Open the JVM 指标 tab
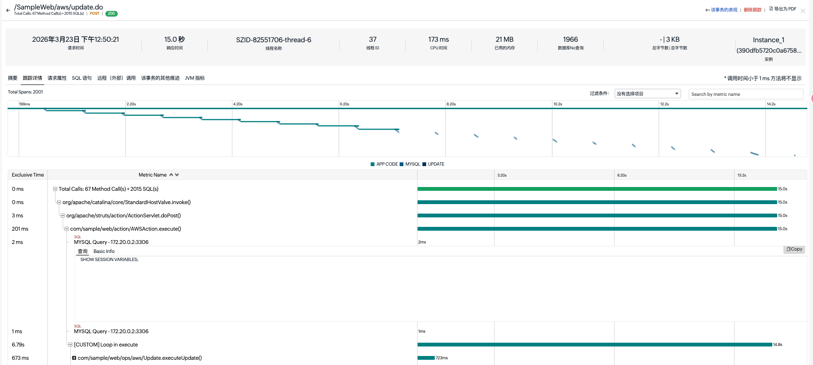813x365 pixels. [x=195, y=78]
